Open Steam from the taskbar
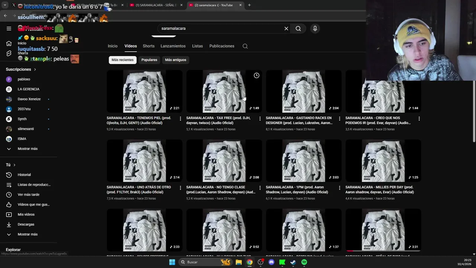Screen dimensions: 476x268 (x=293, y=262)
